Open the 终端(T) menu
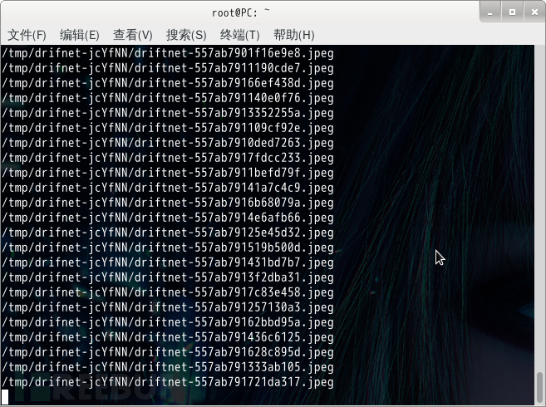The width and height of the screenshot is (546, 407). coord(240,35)
